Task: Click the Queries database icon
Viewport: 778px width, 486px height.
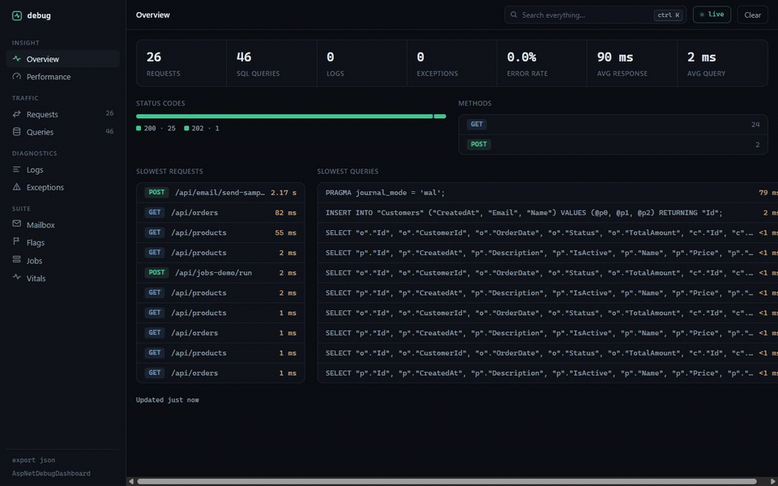Action: tap(17, 132)
